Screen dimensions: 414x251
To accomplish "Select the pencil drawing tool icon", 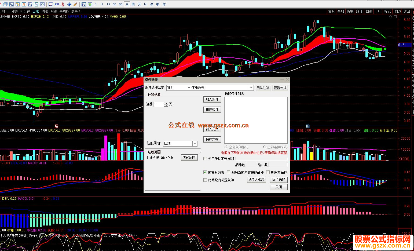I will (75, 4).
